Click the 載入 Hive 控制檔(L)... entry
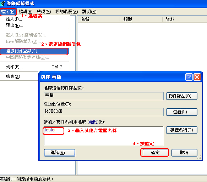 point(34,35)
